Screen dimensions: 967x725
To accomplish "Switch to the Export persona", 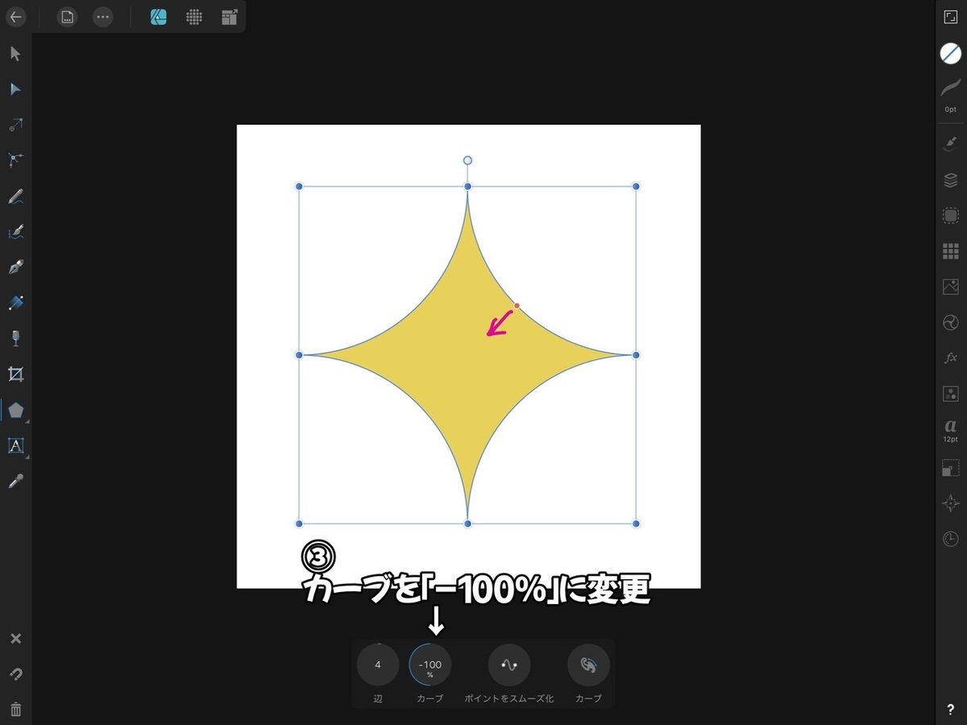I will click(228, 16).
